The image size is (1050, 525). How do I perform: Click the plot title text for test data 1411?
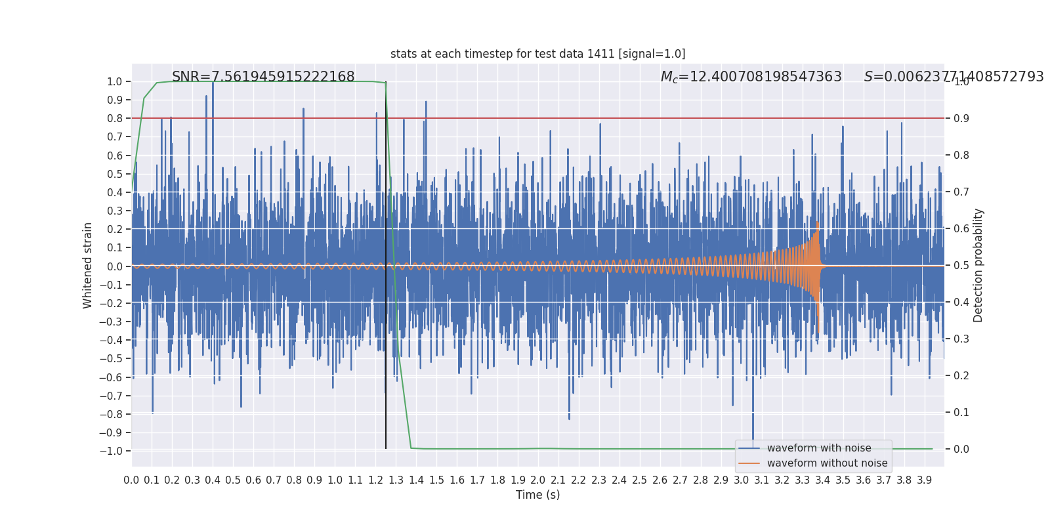pos(537,54)
